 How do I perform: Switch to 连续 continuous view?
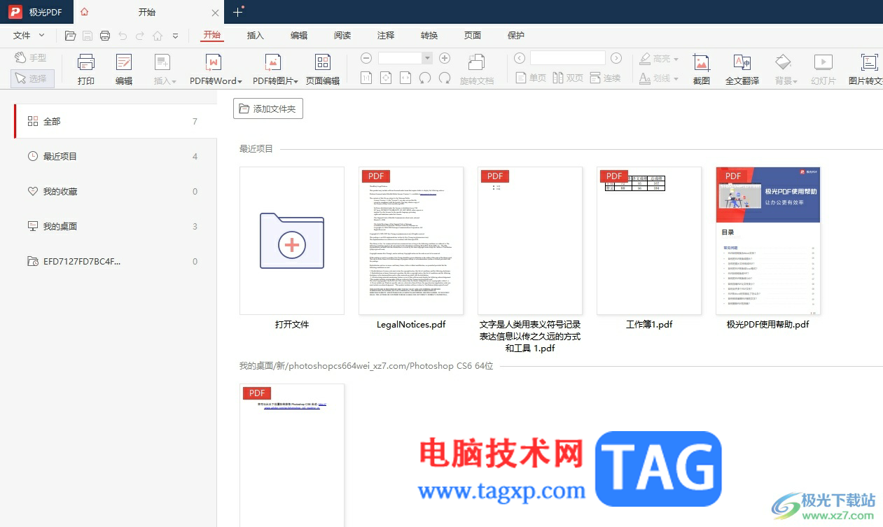[x=606, y=78]
